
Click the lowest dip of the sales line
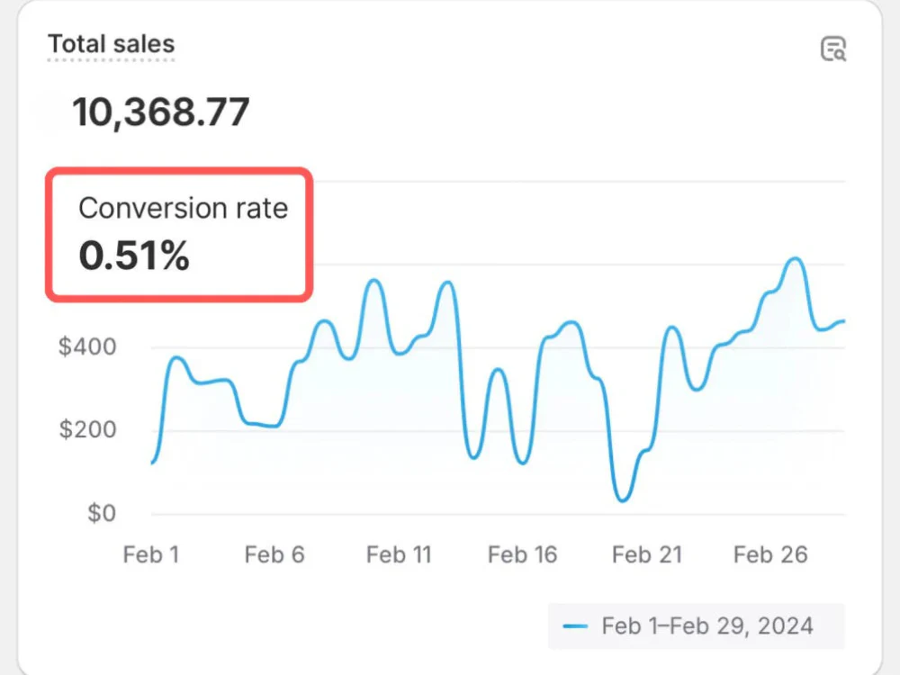point(623,500)
